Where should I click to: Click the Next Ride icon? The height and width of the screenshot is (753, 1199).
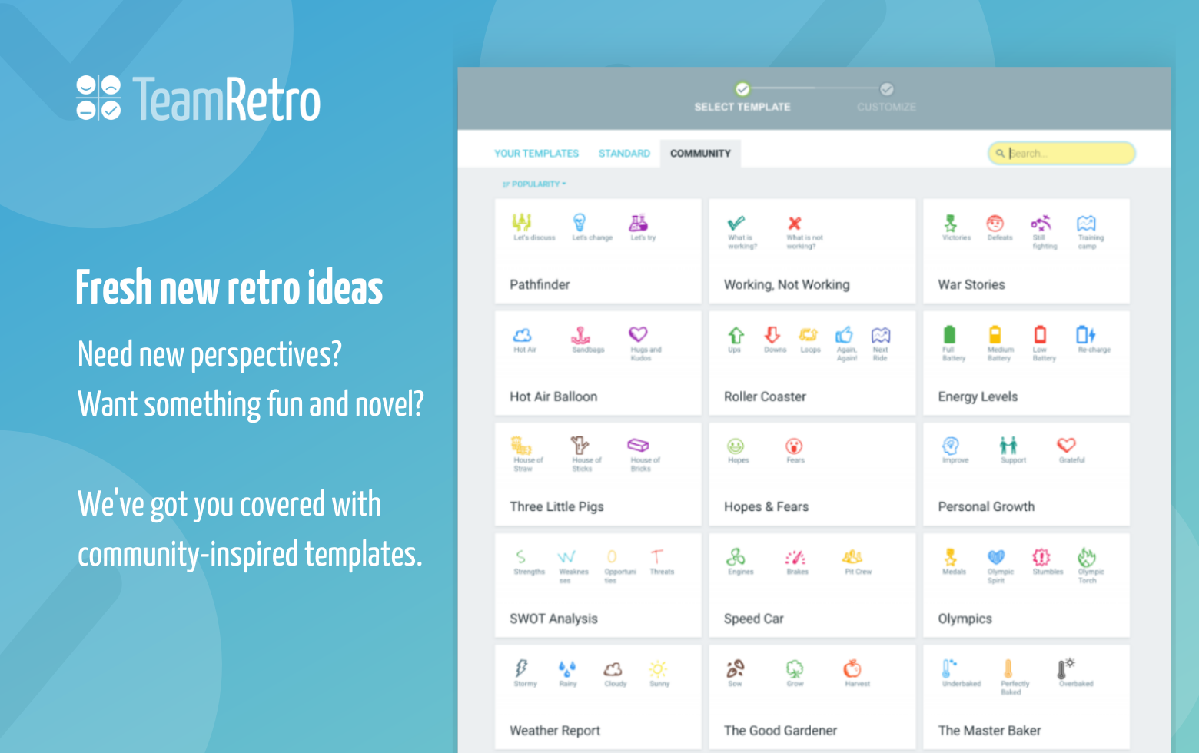[x=881, y=334]
